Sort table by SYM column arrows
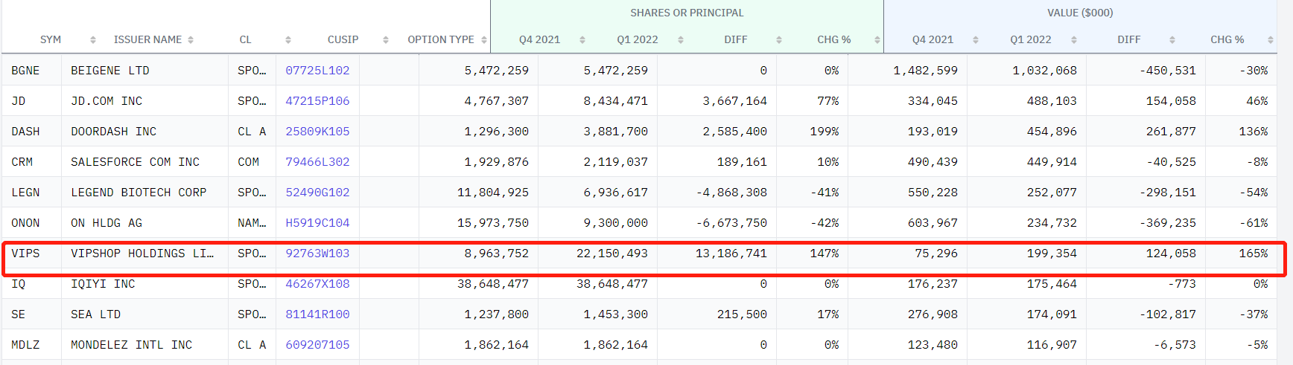Viewport: 1293px width, 365px height. click(x=93, y=40)
